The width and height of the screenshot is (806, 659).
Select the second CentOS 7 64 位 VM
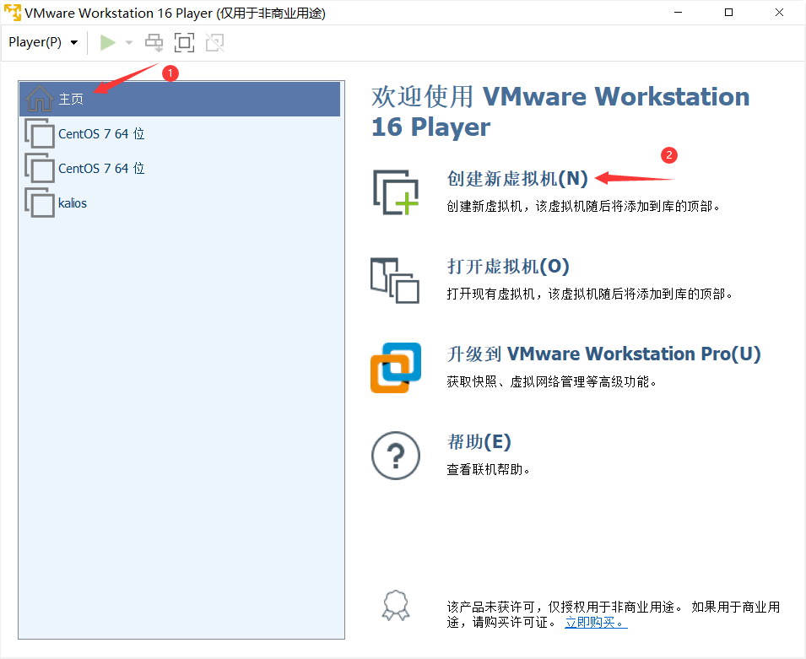[x=180, y=168]
